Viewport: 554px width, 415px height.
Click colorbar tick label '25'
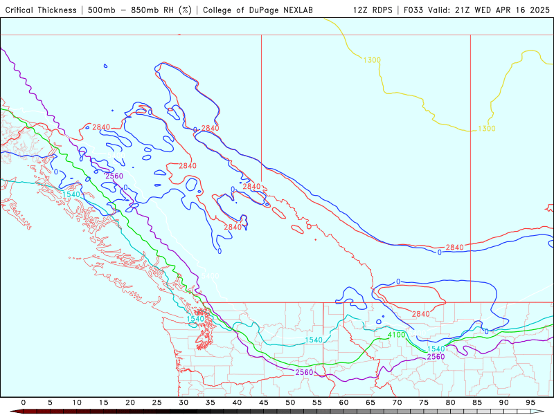157,403
